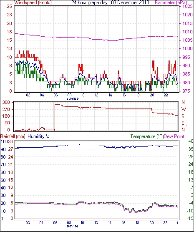Click the Barometer (hPa) axis title
The image size is (194, 232).
coord(171,3)
